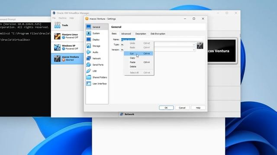Image resolution: width=277 pixels, height=155 pixels.
Task: Click the OS type icon beside Type field
Action: (200, 46)
